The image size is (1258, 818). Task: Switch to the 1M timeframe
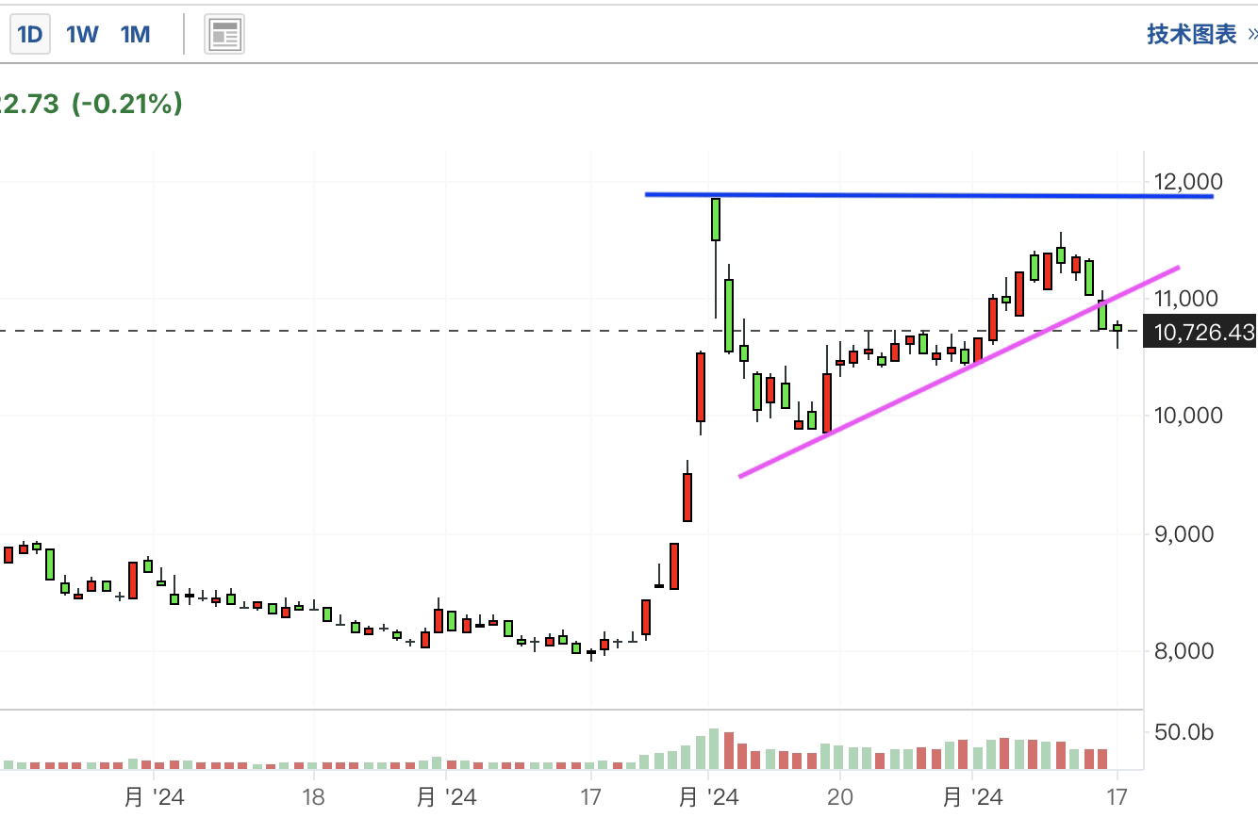click(135, 35)
